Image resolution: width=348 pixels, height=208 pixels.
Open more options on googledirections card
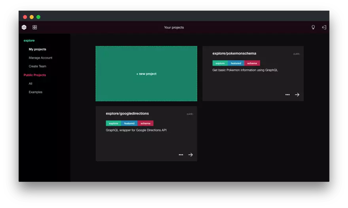(x=181, y=155)
